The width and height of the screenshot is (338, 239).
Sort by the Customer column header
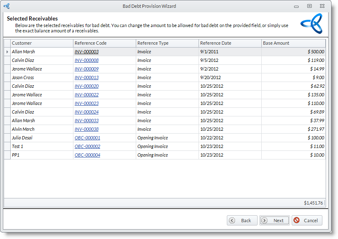pos(41,43)
